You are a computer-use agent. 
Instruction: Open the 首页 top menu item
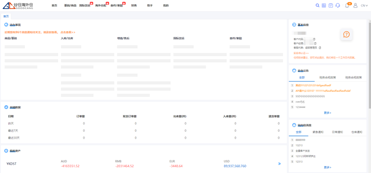[x=54, y=6]
